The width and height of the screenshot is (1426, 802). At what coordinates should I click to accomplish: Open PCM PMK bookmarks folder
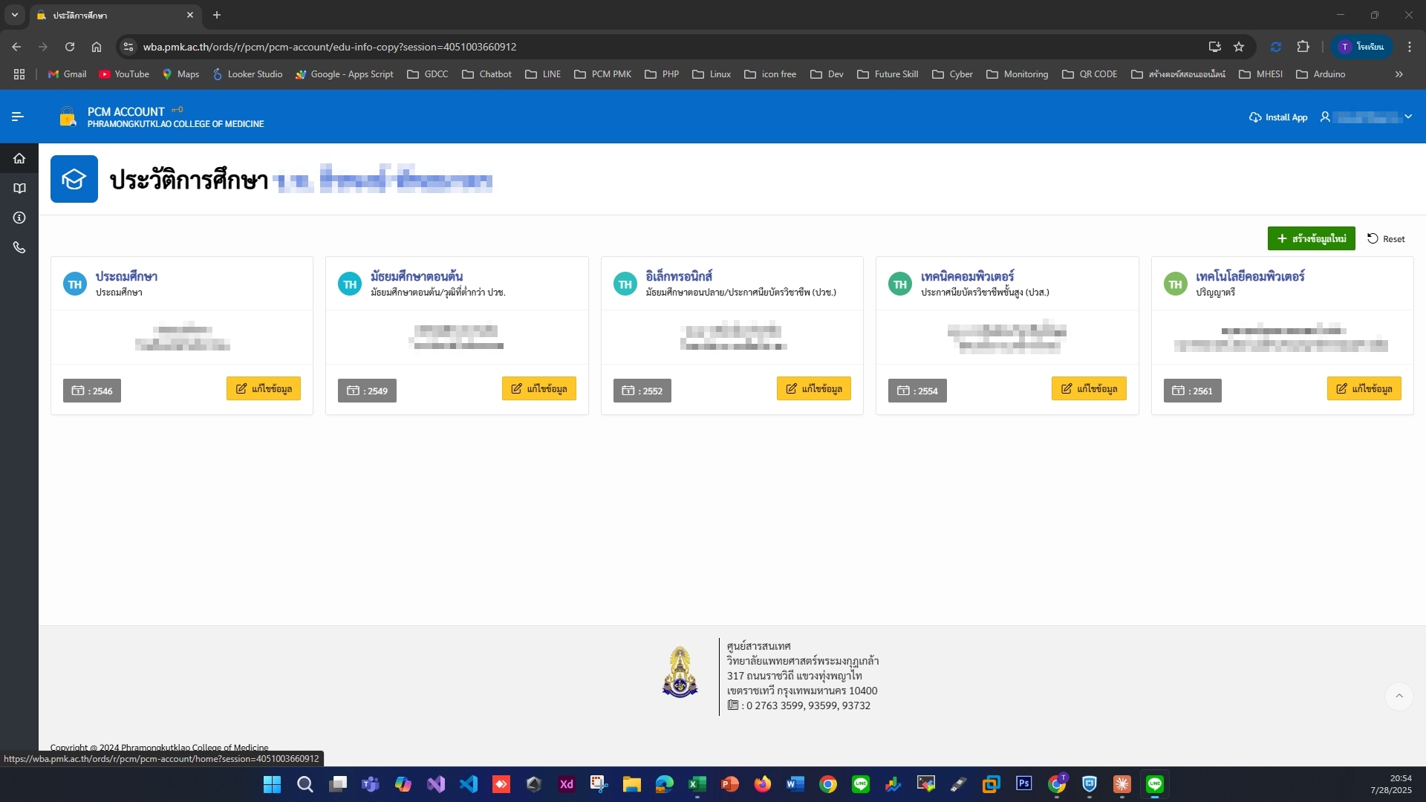[x=603, y=74]
